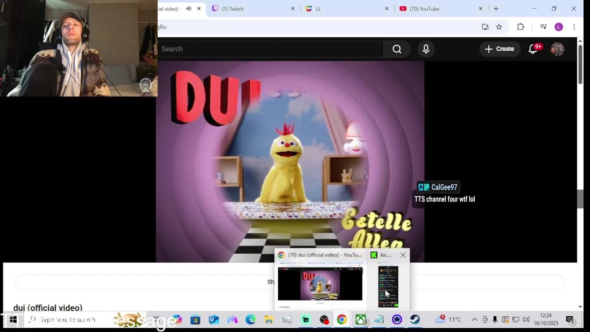Click the CalGee97 chat username
The image size is (590, 332).
444,187
